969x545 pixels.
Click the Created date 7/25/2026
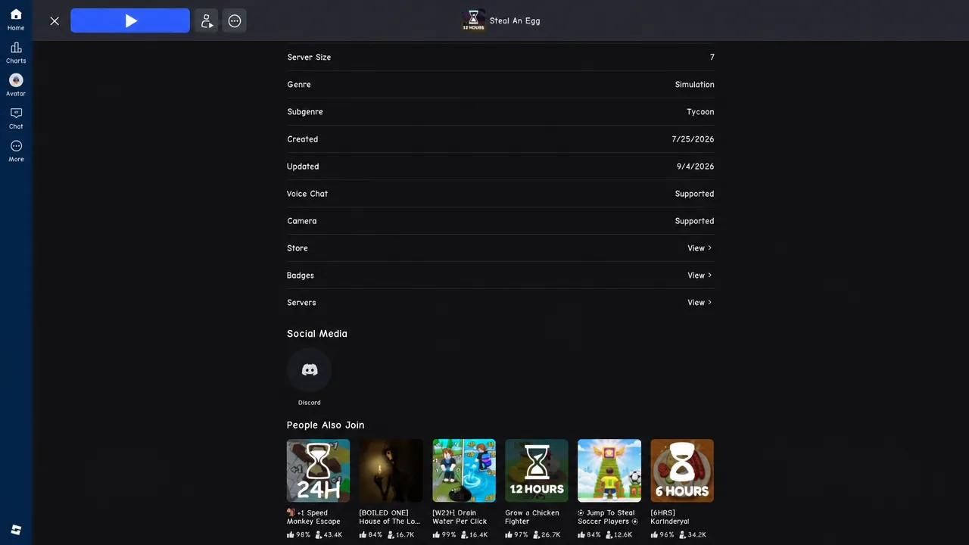(x=693, y=139)
